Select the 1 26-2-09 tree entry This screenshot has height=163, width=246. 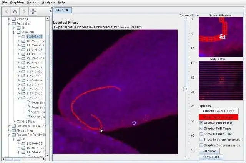[34, 37]
